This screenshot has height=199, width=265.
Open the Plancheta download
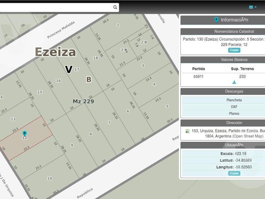point(234,100)
